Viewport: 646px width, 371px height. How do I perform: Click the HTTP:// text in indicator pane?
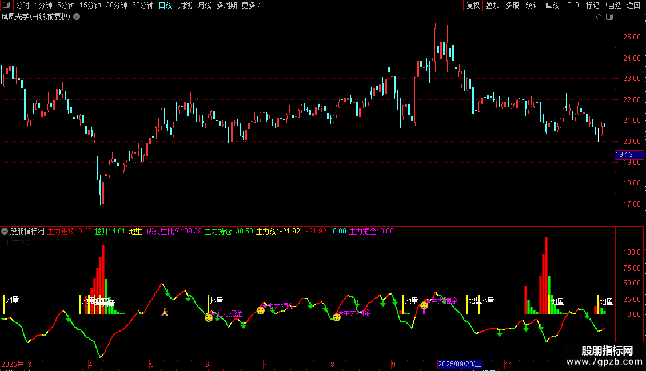pyautogui.click(x=18, y=243)
